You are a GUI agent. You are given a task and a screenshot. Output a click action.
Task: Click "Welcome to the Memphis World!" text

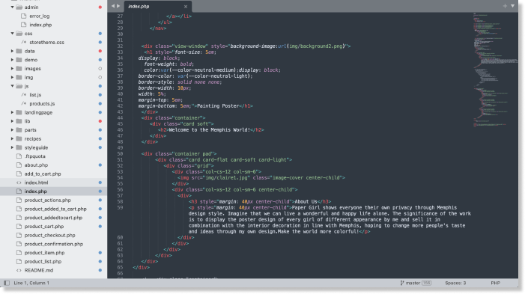[x=210, y=129]
